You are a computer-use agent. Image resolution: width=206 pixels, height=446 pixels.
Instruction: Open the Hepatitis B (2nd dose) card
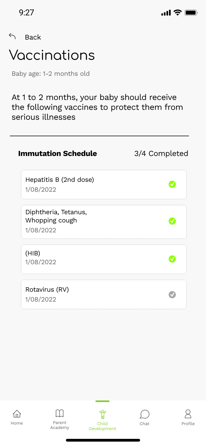pyautogui.click(x=104, y=185)
